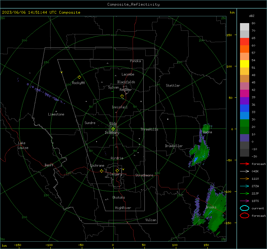The width and height of the screenshot is (267, 249).
Task: Click the red forecast arrow in legend
Action: [244, 164]
